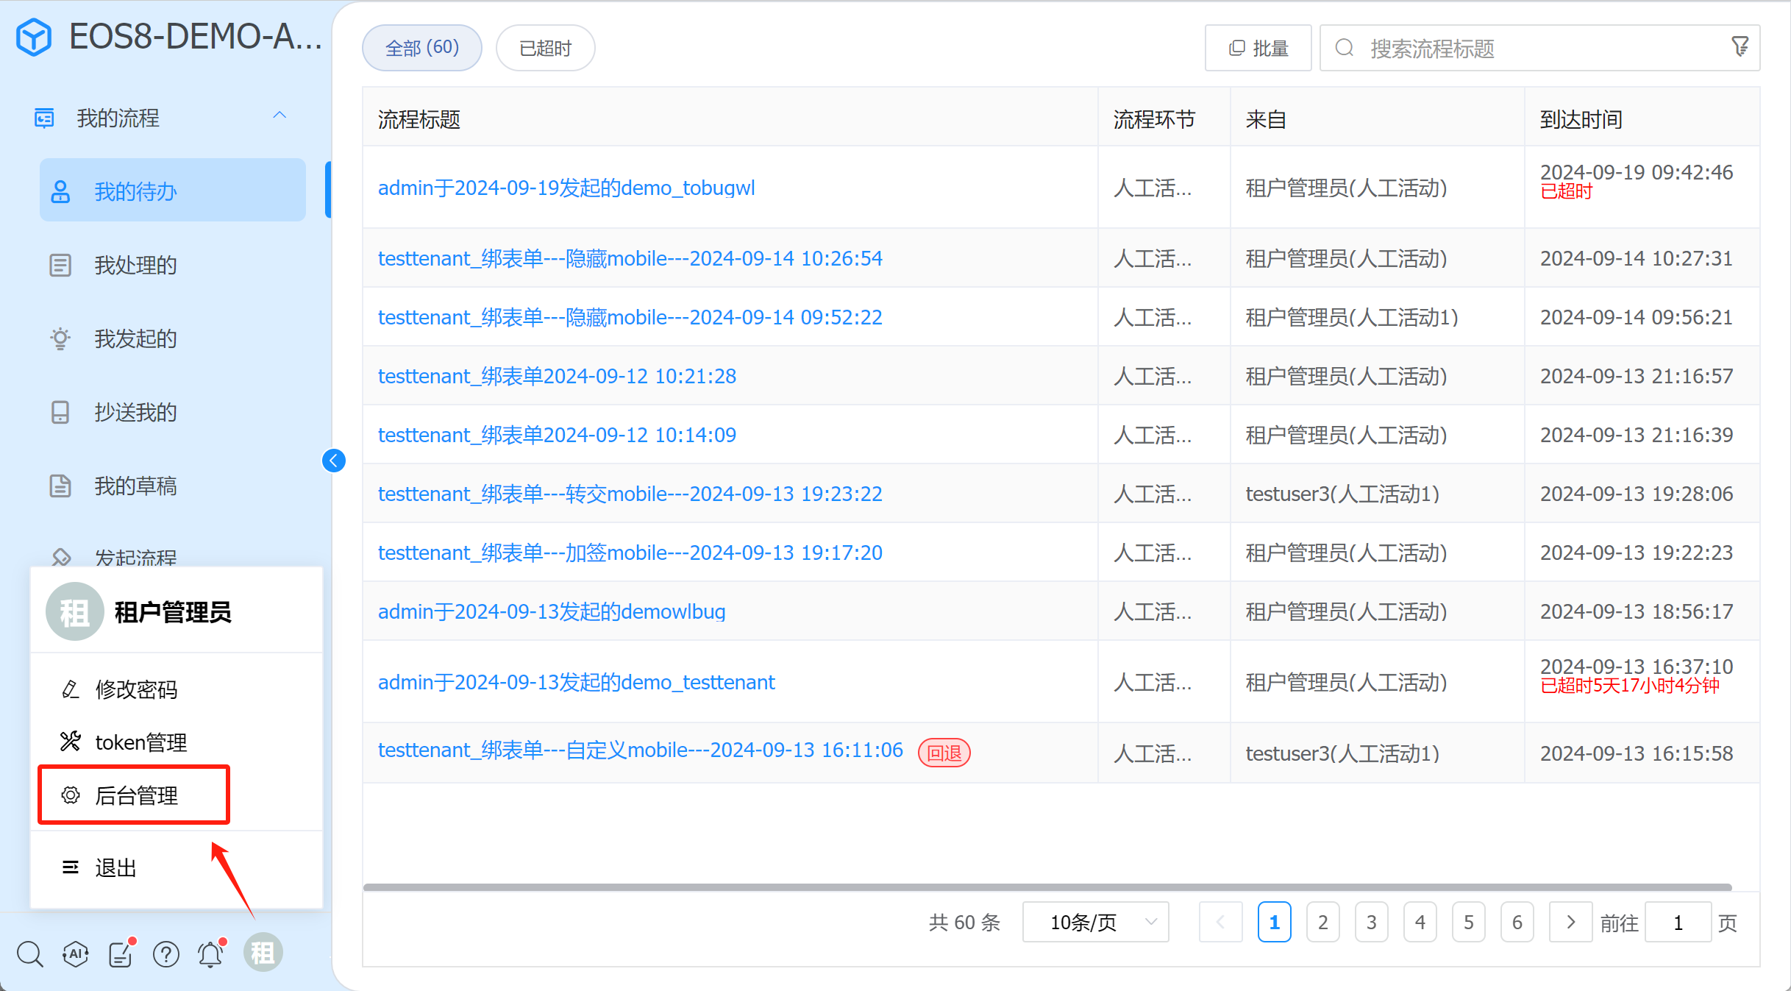Viewport: 1791px width, 991px height.
Task: Toggle the 已超时 filter pill
Action: point(545,49)
